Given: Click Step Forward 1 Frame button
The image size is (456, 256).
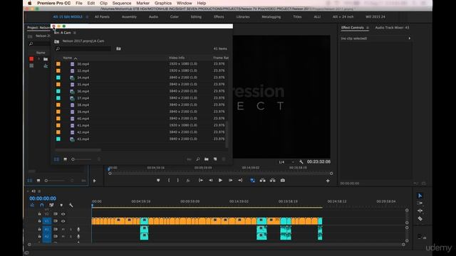Looking at the screenshot, I should click(230, 180).
